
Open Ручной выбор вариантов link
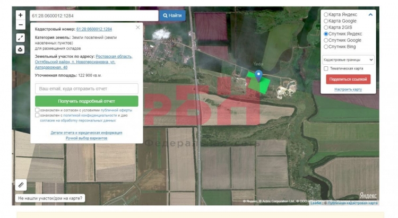point(86,138)
